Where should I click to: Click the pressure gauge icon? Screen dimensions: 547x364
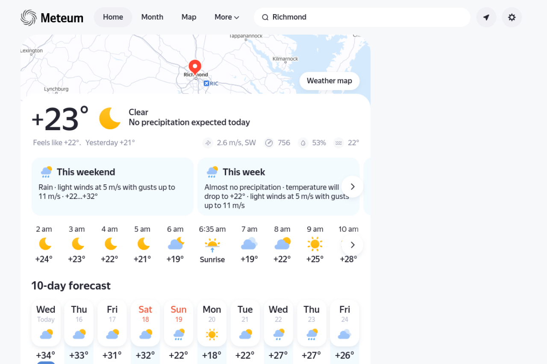coord(269,143)
